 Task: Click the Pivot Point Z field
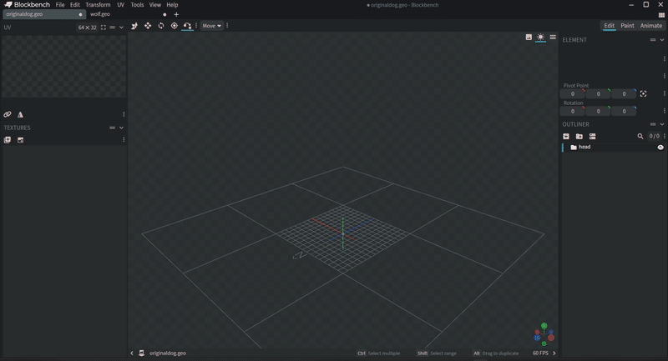[x=624, y=94]
